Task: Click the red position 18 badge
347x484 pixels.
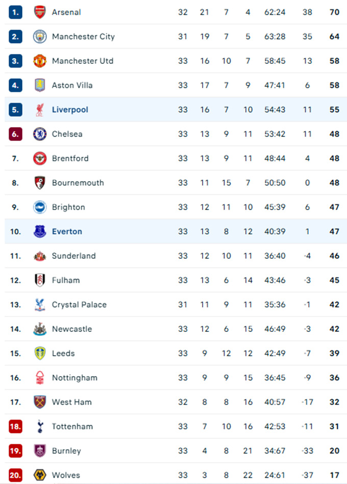Action: click(15, 426)
